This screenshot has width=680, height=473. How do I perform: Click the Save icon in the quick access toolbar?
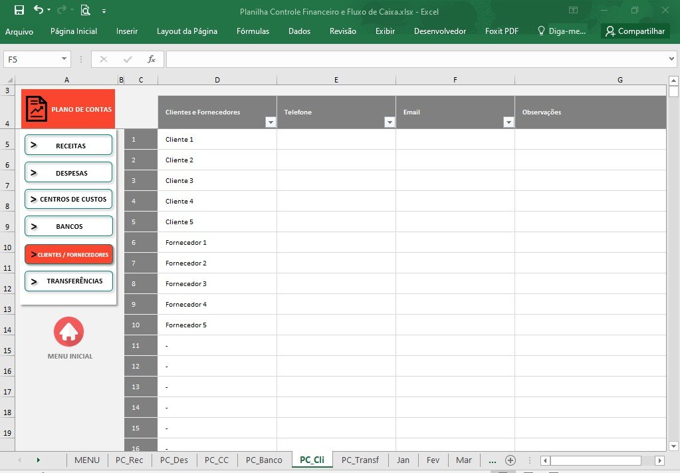pyautogui.click(x=19, y=10)
